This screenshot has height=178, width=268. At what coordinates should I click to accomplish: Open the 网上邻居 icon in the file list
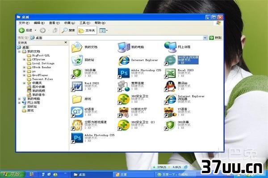click(170, 47)
